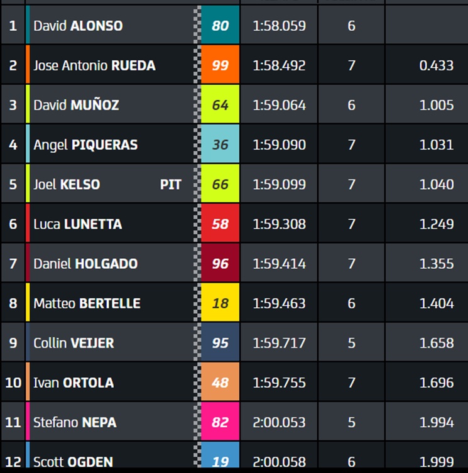The image size is (468, 473).
Task: Select Jose Antonio RUEDA's name
Action: click(x=94, y=65)
